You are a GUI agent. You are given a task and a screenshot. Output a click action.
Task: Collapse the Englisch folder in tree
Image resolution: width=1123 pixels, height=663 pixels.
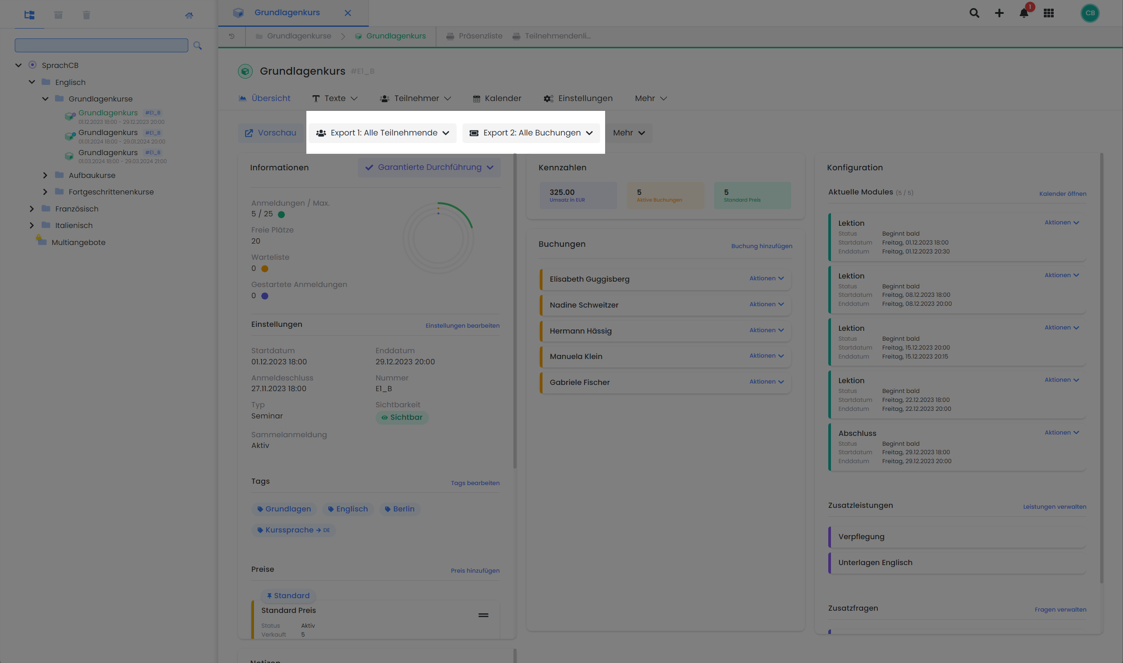click(x=32, y=82)
